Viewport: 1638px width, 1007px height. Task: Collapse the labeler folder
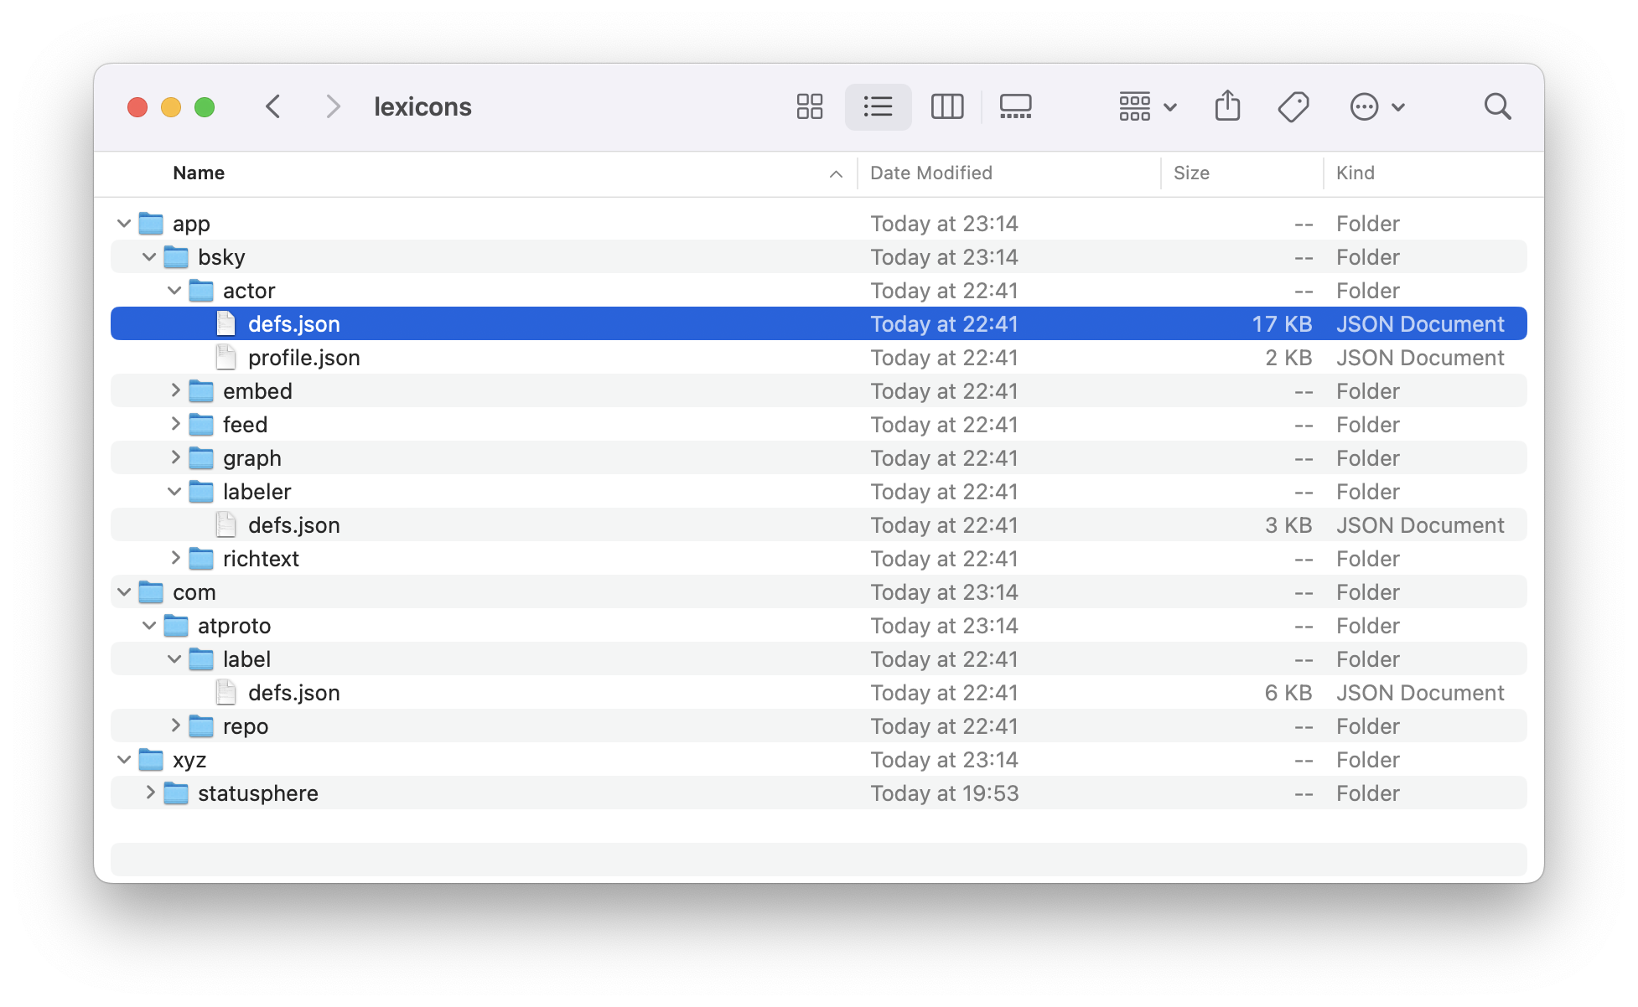(x=174, y=492)
